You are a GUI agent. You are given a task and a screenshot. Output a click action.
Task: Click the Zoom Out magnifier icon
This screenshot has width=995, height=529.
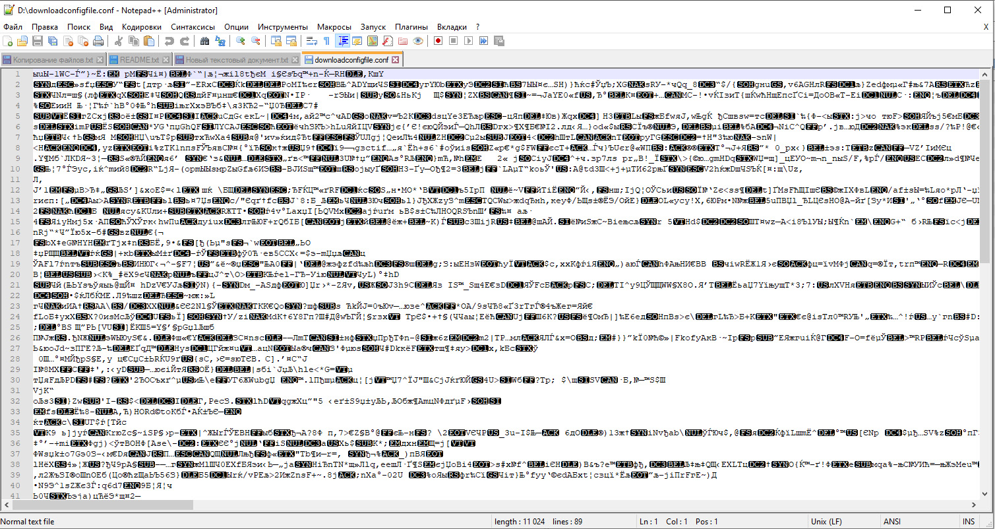click(255, 41)
